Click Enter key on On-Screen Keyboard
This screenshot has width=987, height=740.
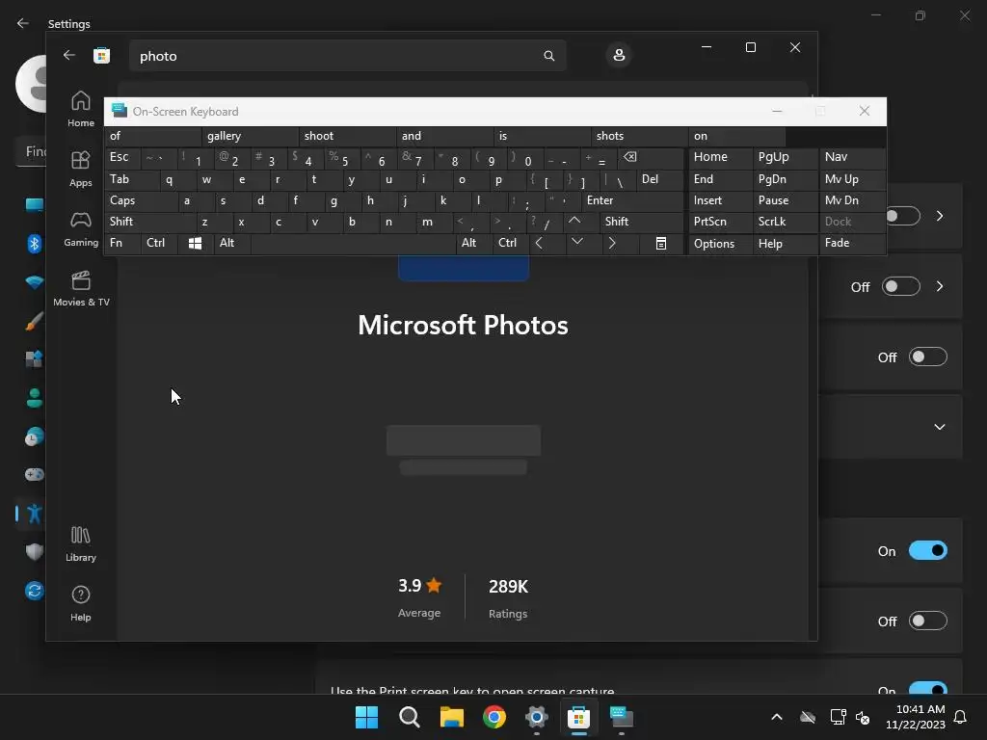(632, 200)
